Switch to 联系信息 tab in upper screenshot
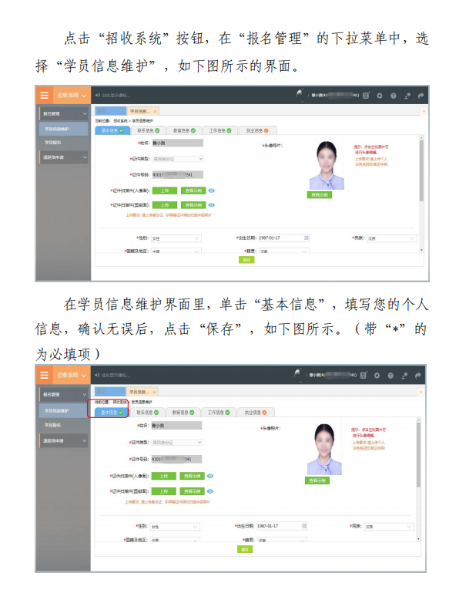This screenshot has width=459, height=590. (x=149, y=130)
